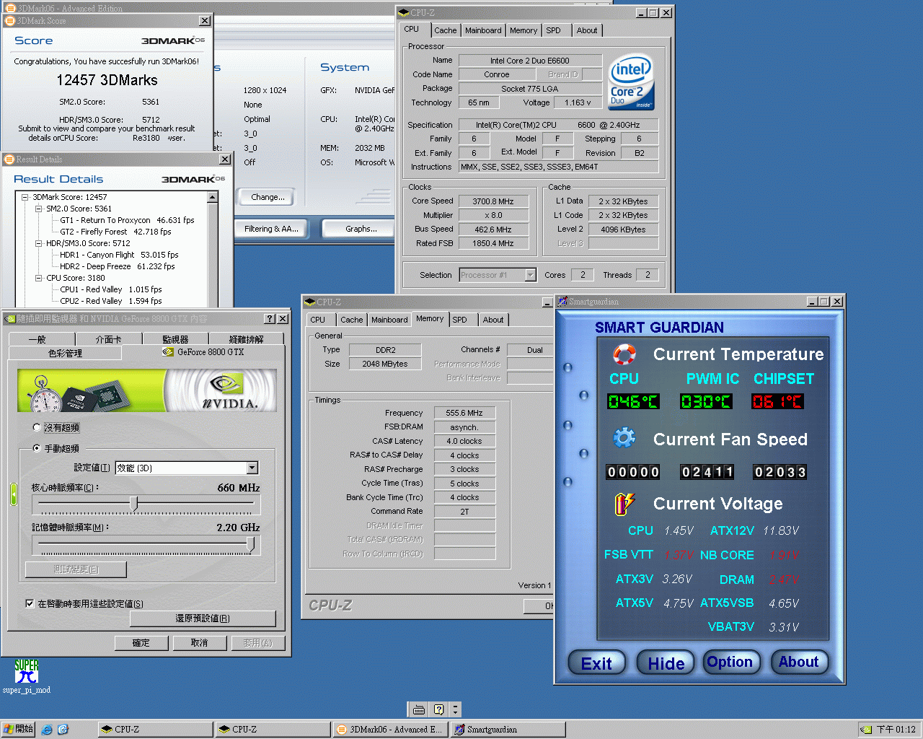Switch to Smartguardian taskbar button
The width and height of the screenshot is (923, 739).
pos(508,730)
